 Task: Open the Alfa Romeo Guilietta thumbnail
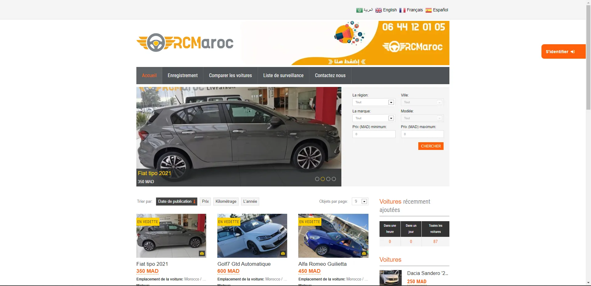tap(333, 236)
